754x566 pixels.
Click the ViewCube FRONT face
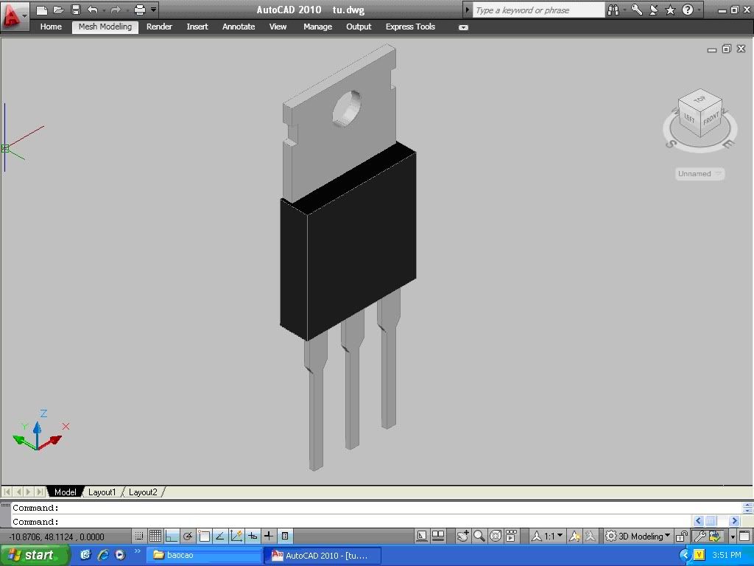point(711,119)
